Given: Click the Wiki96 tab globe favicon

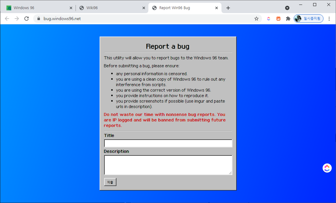Looking at the screenshot, I should tap(82, 8).
